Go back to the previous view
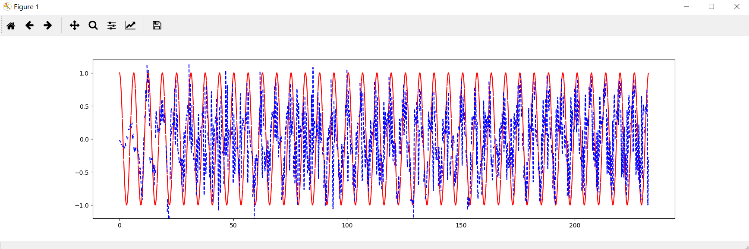The image size is (749, 249). (29, 25)
